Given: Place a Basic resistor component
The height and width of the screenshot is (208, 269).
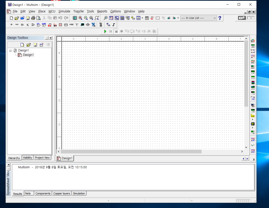Looking at the screenshot, I should coord(17,25).
